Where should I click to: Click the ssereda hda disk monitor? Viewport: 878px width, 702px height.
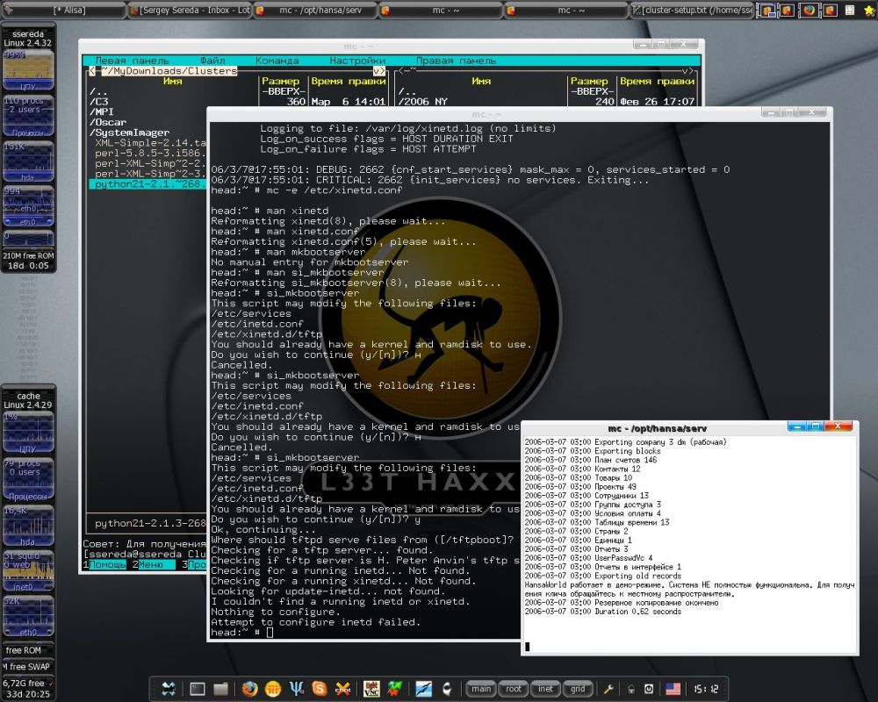(x=29, y=161)
